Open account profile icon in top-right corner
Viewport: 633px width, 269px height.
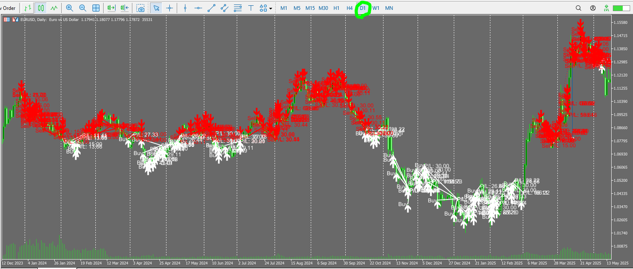(592, 8)
